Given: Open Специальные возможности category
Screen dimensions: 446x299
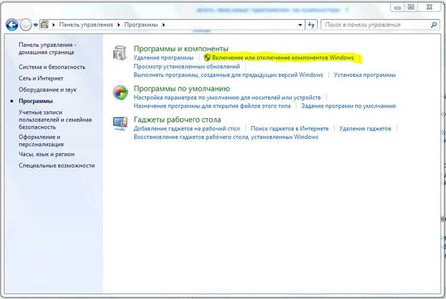Looking at the screenshot, I should (x=56, y=166).
